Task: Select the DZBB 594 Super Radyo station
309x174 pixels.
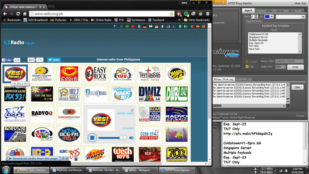Action: [149, 135]
